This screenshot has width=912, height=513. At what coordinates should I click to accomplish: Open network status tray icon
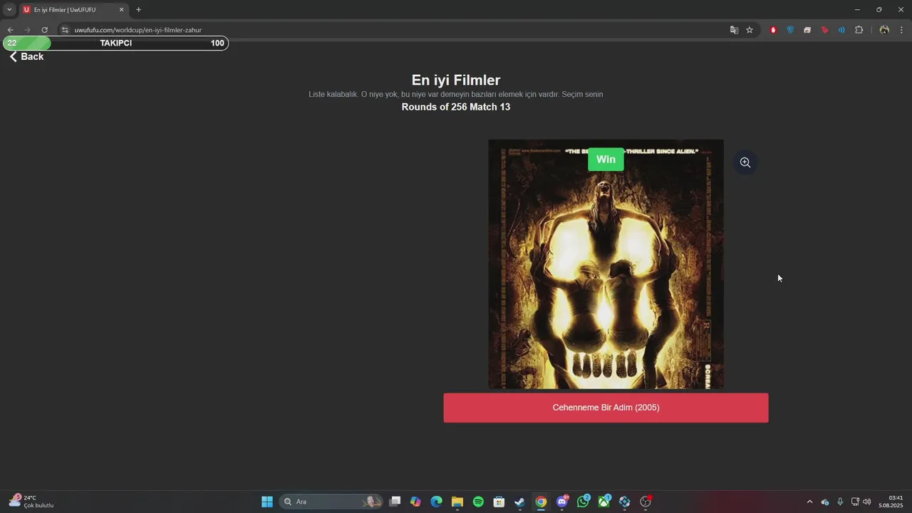(855, 502)
